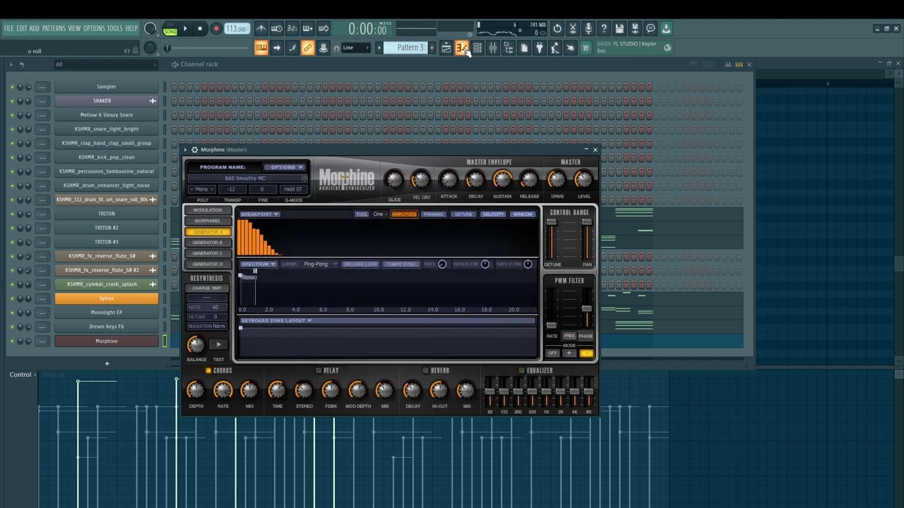Click the TOOL button in Morphine
The height and width of the screenshot is (508, 904).
point(362,214)
